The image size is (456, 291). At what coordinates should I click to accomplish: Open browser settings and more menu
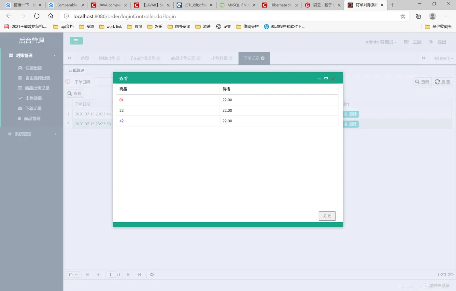pyautogui.click(x=447, y=16)
